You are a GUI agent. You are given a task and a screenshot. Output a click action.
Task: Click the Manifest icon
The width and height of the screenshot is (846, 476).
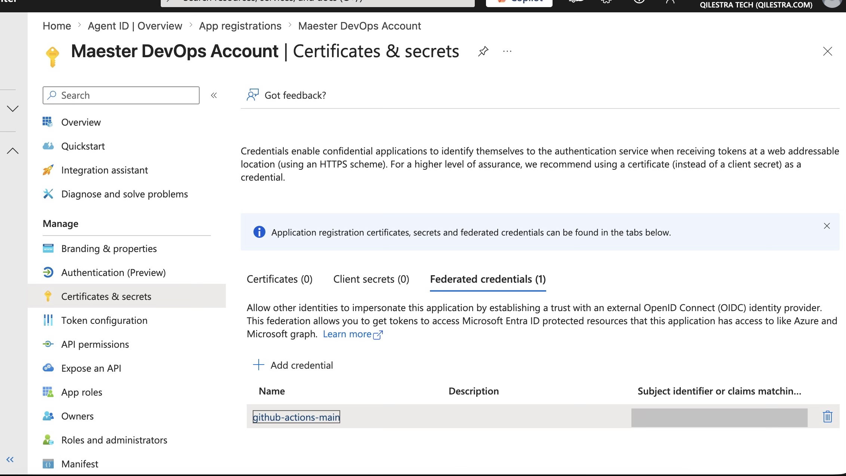click(x=48, y=464)
